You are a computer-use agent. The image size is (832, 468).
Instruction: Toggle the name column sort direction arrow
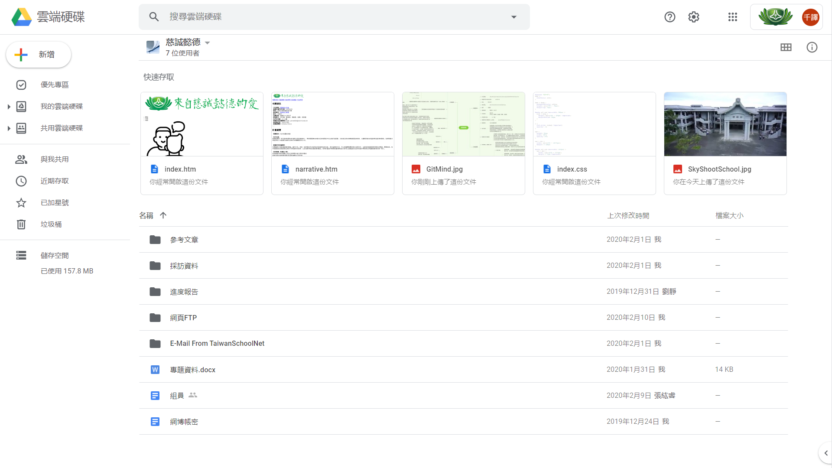tap(163, 215)
